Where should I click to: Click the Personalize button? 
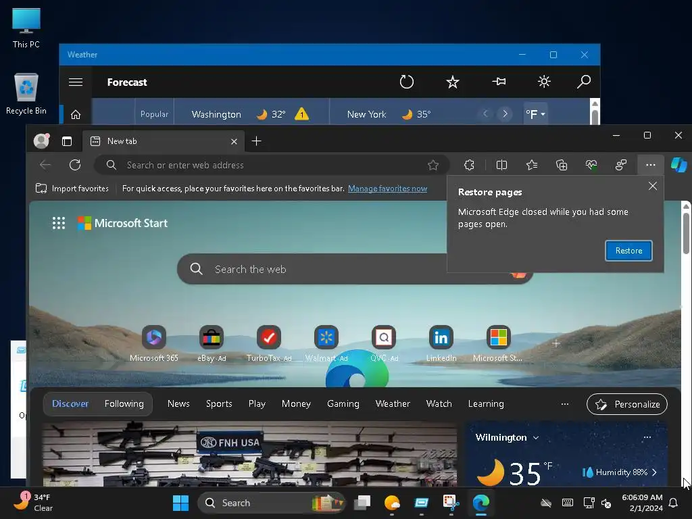click(x=626, y=404)
